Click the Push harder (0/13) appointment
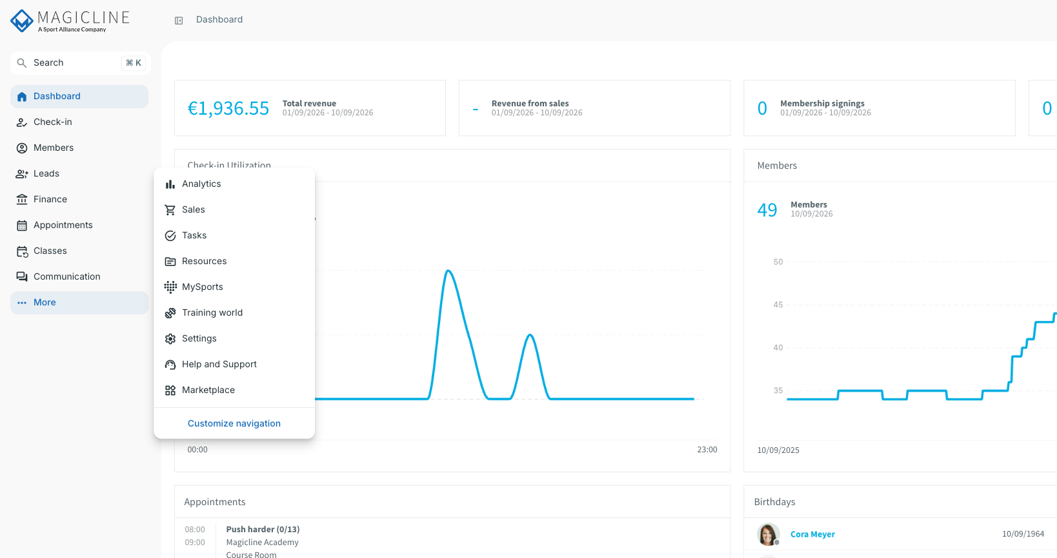Screen dimensions: 1057x558 pyautogui.click(x=263, y=530)
